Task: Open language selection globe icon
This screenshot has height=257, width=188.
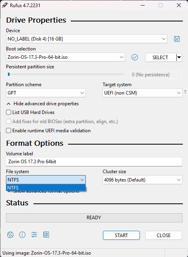Action: pyautogui.click(x=10, y=235)
